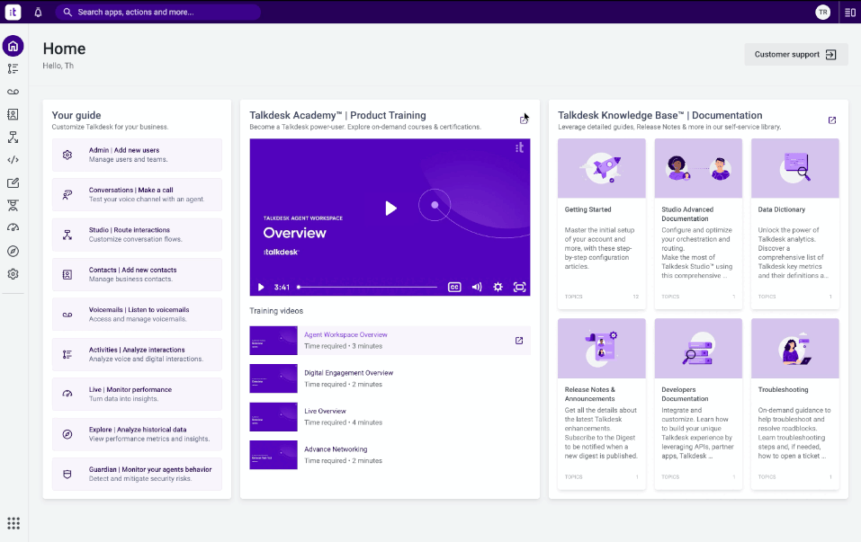Open the TR user avatar menu

(x=822, y=12)
